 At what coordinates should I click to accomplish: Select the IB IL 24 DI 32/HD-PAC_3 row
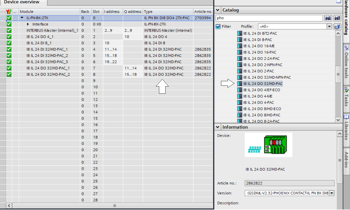coord(106,62)
